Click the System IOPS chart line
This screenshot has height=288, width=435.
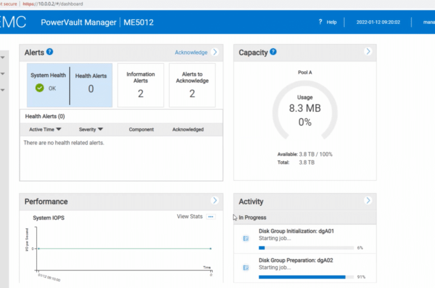(124, 248)
